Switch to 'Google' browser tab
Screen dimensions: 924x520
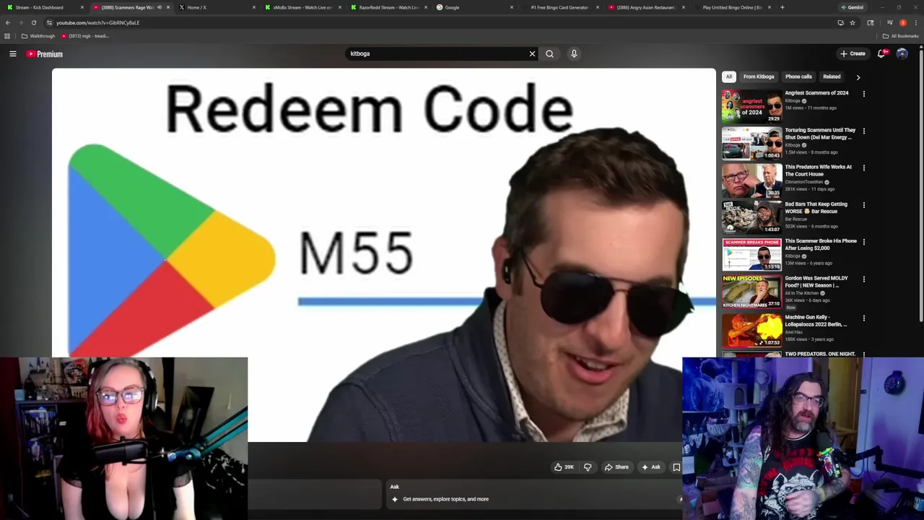pyautogui.click(x=474, y=7)
